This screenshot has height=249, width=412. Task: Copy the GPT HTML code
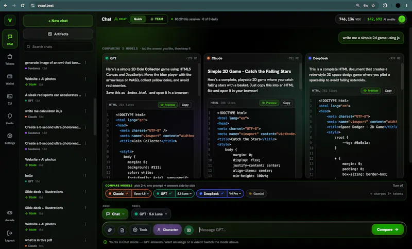click(185, 105)
